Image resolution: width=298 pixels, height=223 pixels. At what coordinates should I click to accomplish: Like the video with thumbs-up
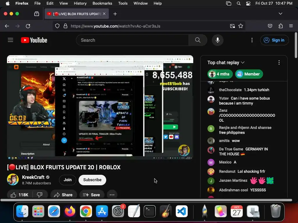(x=19, y=195)
